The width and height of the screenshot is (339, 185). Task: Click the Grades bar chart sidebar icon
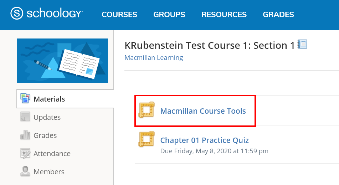click(x=25, y=135)
